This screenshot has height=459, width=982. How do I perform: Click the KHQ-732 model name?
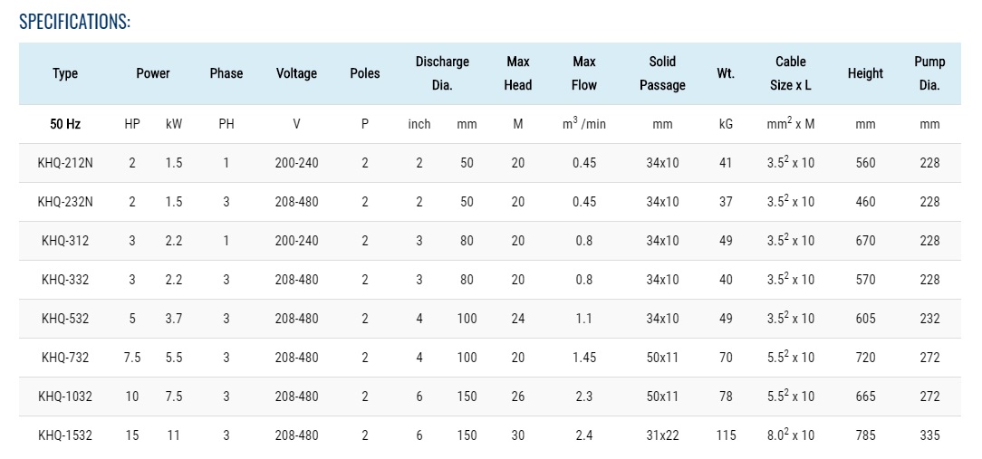point(65,358)
